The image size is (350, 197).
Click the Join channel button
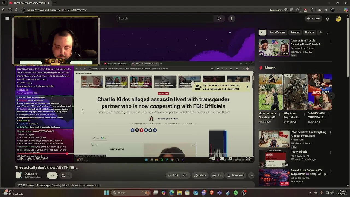click(52, 175)
